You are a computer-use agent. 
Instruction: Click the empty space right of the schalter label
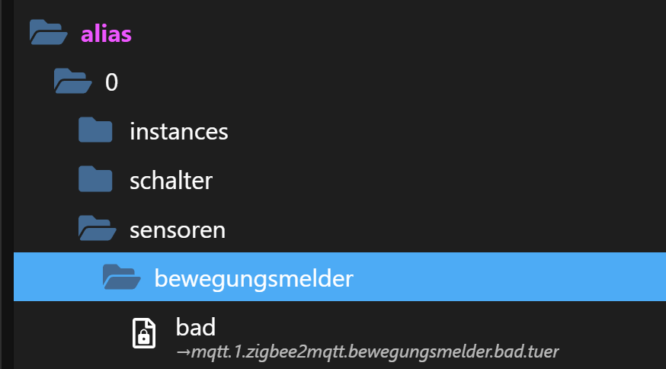click(x=439, y=180)
